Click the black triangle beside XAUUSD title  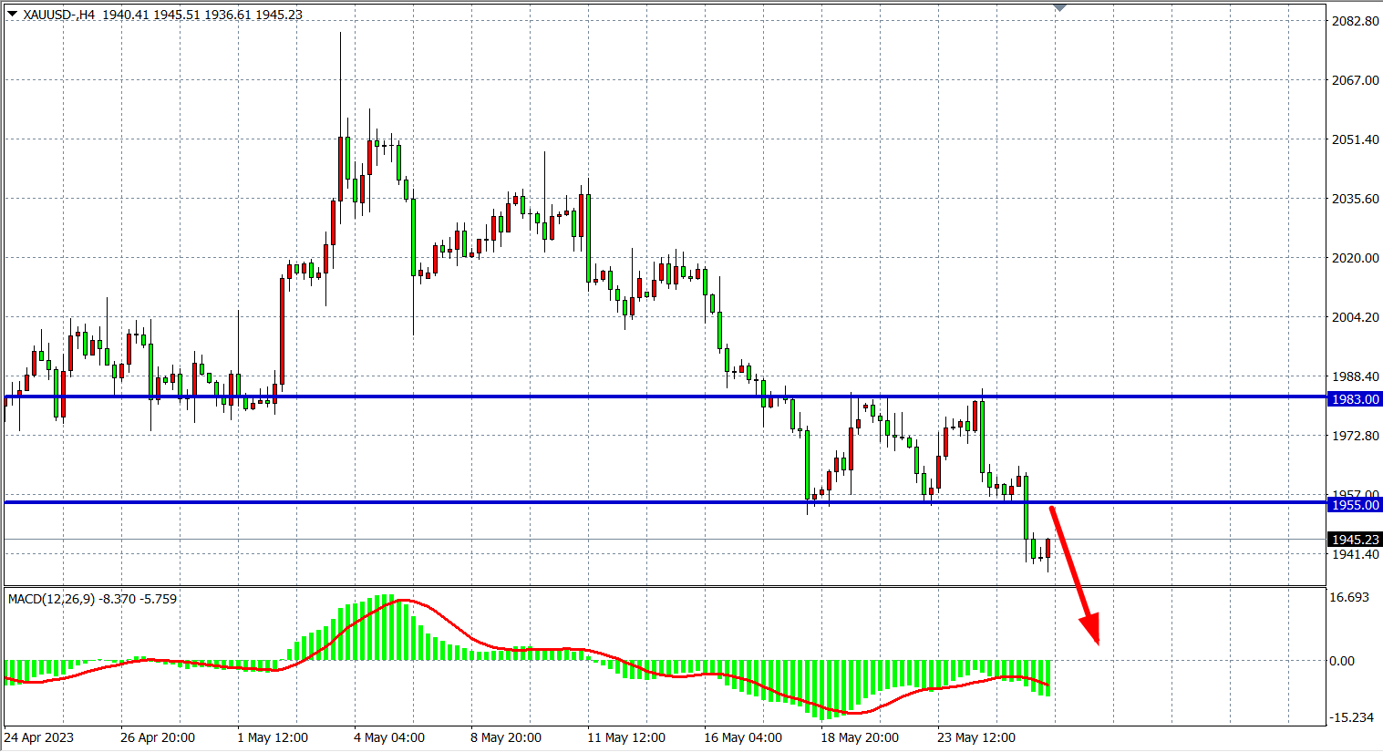(x=12, y=14)
